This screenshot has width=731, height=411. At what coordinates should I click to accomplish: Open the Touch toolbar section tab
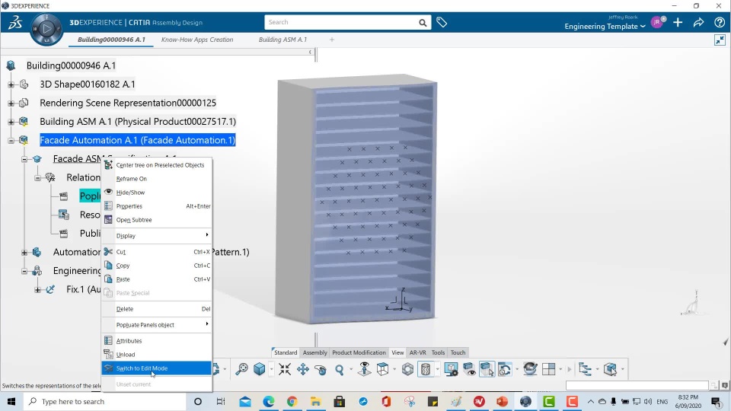point(458,352)
